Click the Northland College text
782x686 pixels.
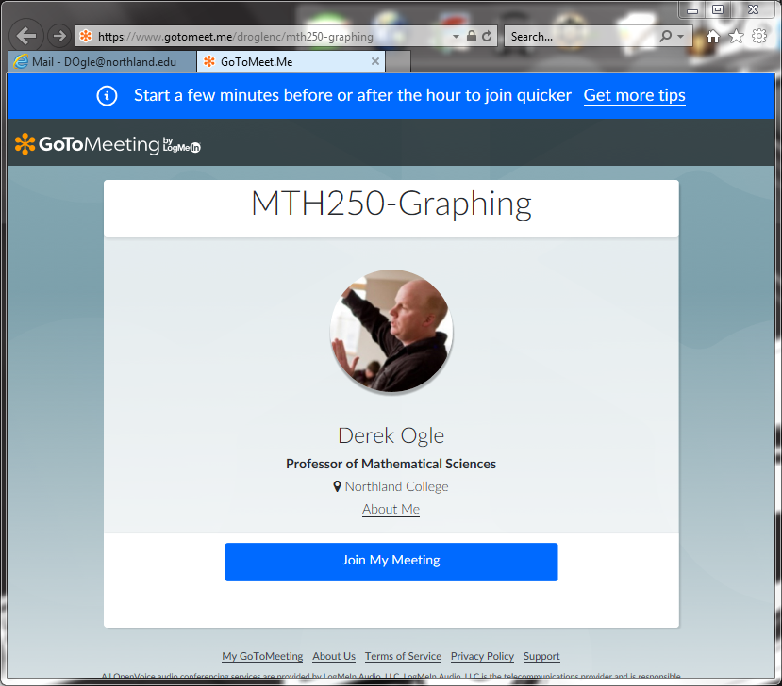tap(396, 486)
